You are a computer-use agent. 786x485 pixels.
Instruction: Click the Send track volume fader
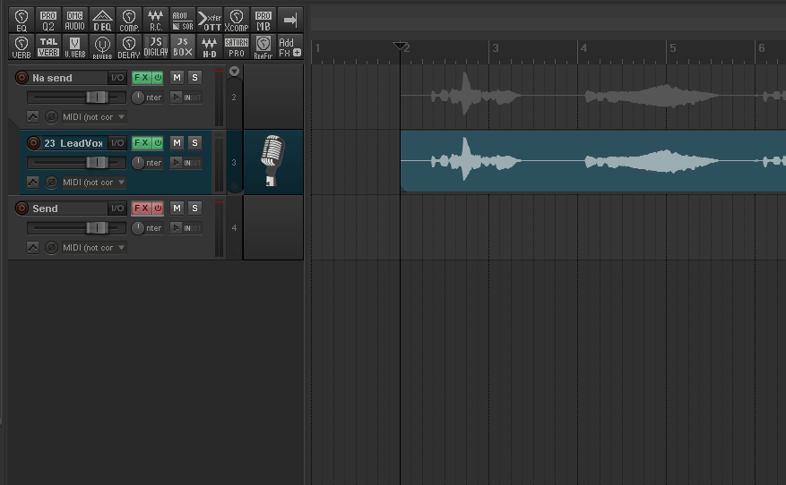97,227
